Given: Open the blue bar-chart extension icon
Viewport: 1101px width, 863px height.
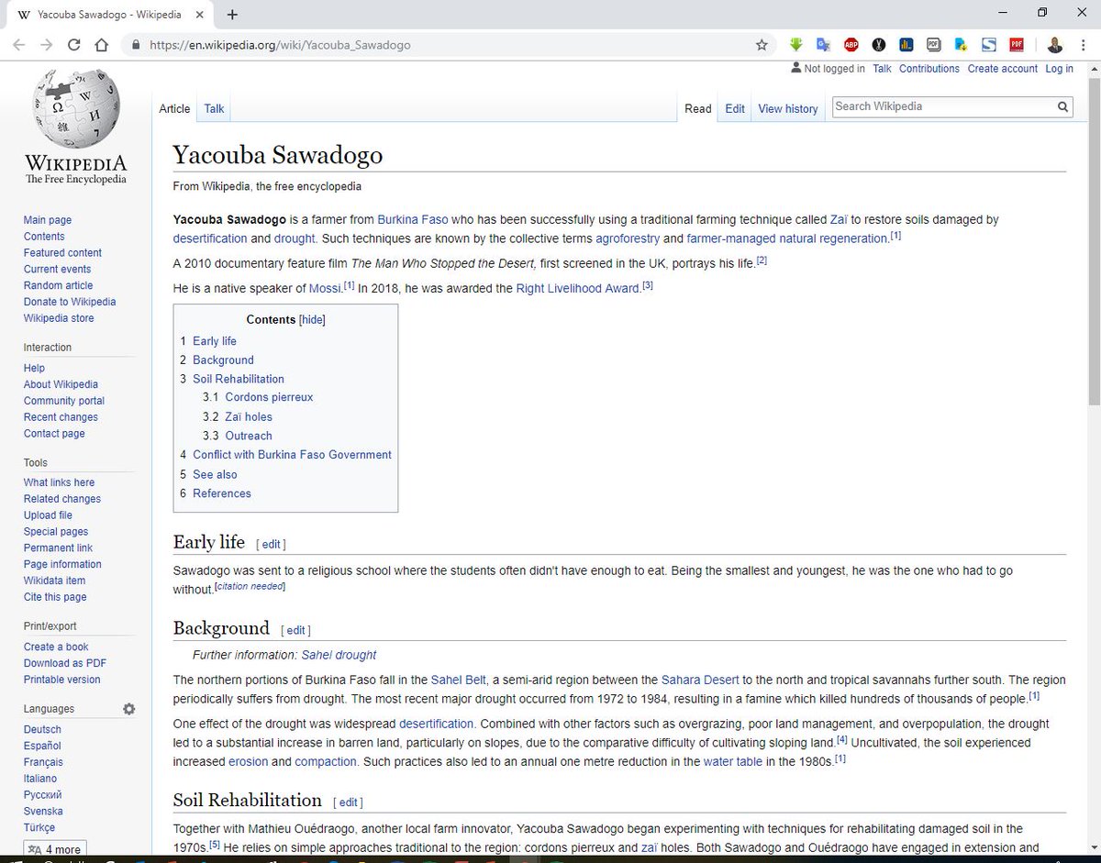Looking at the screenshot, I should (x=906, y=44).
